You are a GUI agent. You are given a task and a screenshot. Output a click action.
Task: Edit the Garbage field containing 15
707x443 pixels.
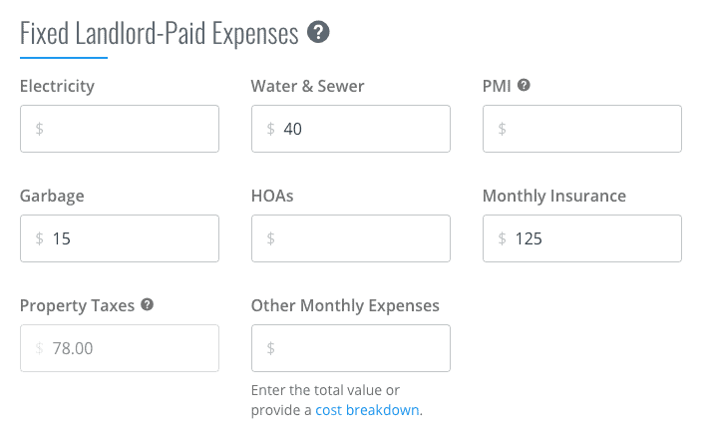coord(120,238)
